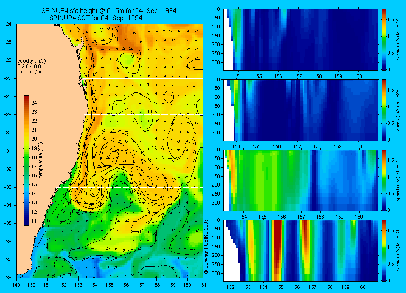This screenshot has height=293, width=406.
Task: Click the '1.5' tick on the lat=-27 speed bar
Action: point(391,19)
